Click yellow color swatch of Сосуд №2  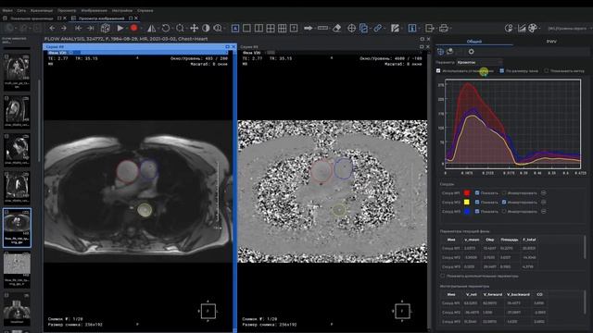[467, 203]
